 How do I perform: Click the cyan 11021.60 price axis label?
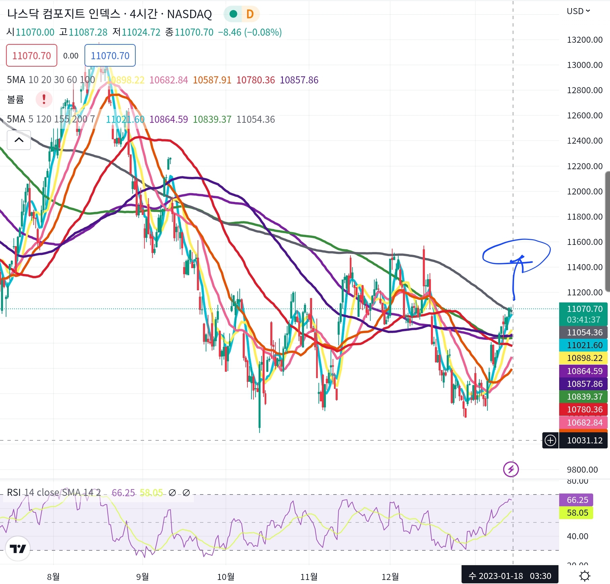[583, 345]
